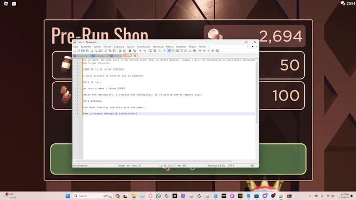Click the Find binoculars toolbar icon

click(130, 51)
